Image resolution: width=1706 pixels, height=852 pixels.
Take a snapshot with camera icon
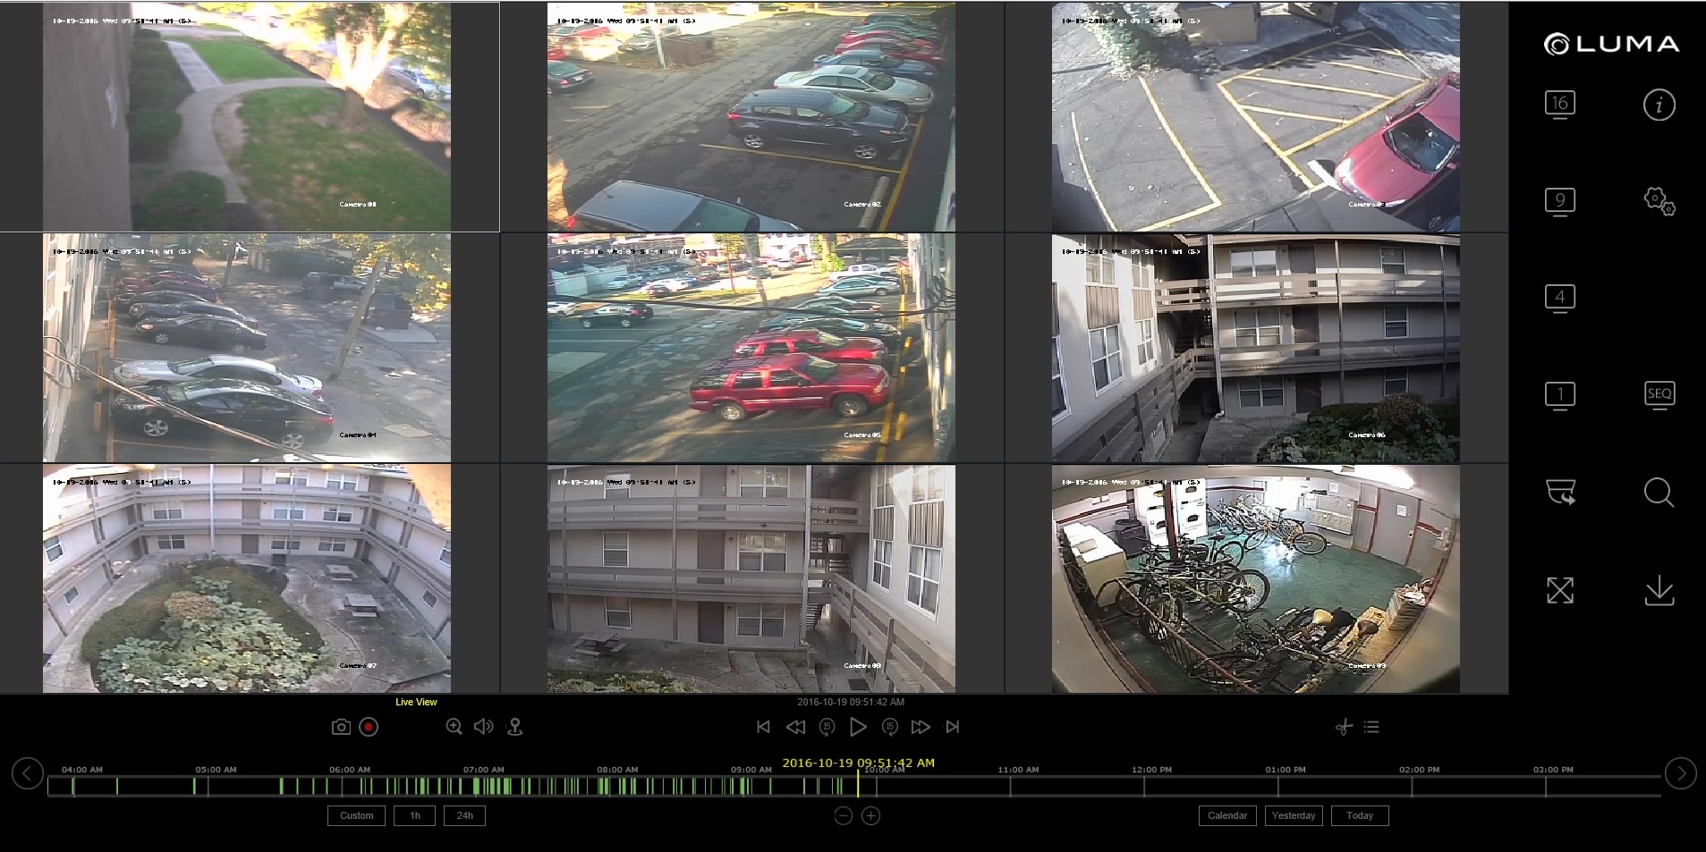point(341,727)
